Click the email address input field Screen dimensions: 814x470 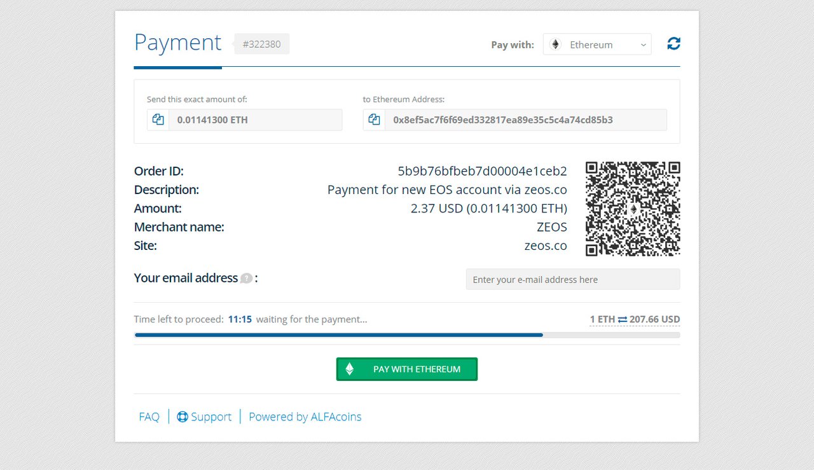click(x=573, y=279)
